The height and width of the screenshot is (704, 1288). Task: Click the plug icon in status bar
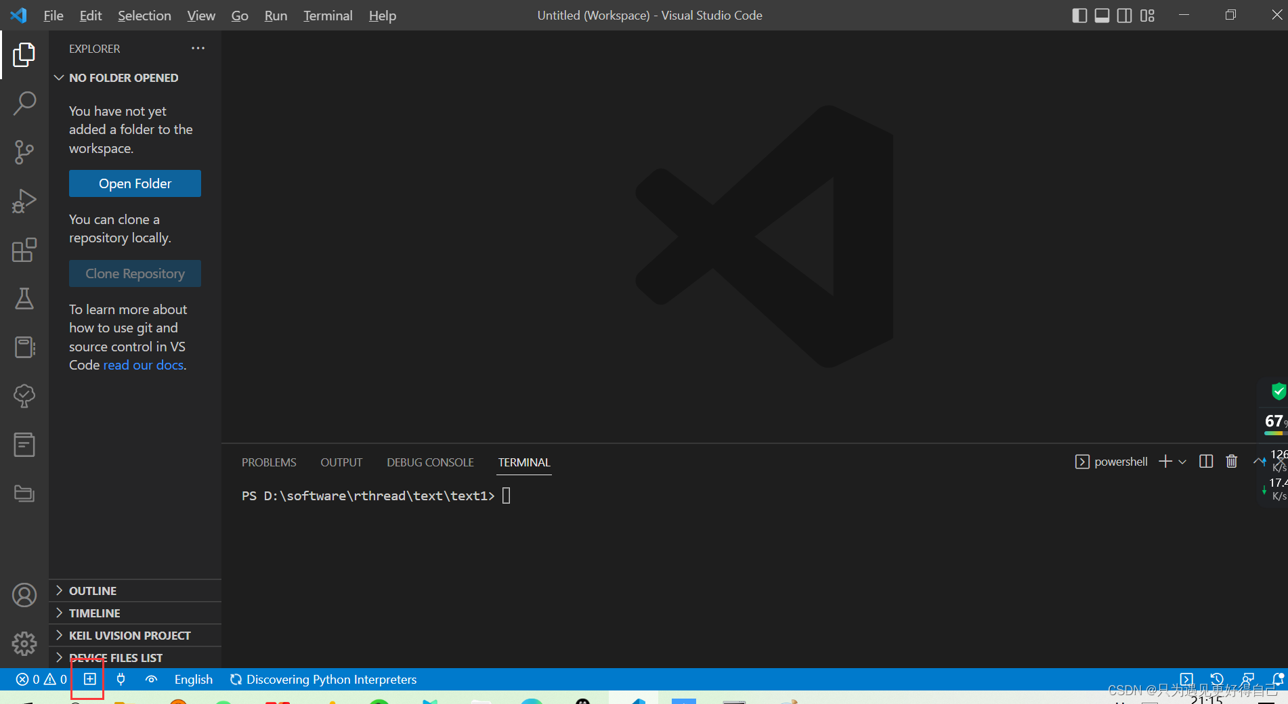(x=121, y=679)
